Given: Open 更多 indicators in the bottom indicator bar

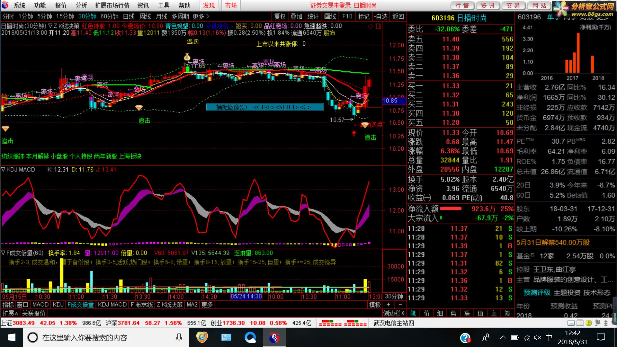Looking at the screenshot, I should pos(207,304).
